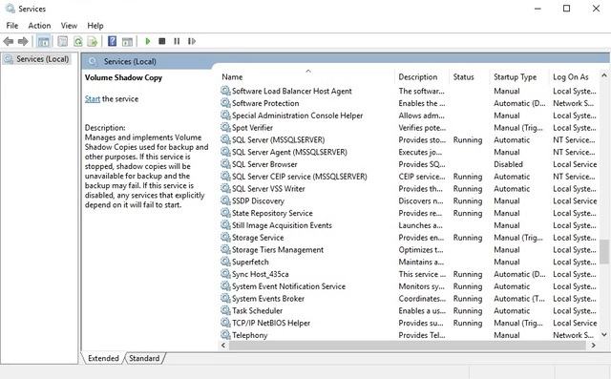Select gear icon of Sync Host_435ca
611x379 pixels.
click(x=225, y=274)
